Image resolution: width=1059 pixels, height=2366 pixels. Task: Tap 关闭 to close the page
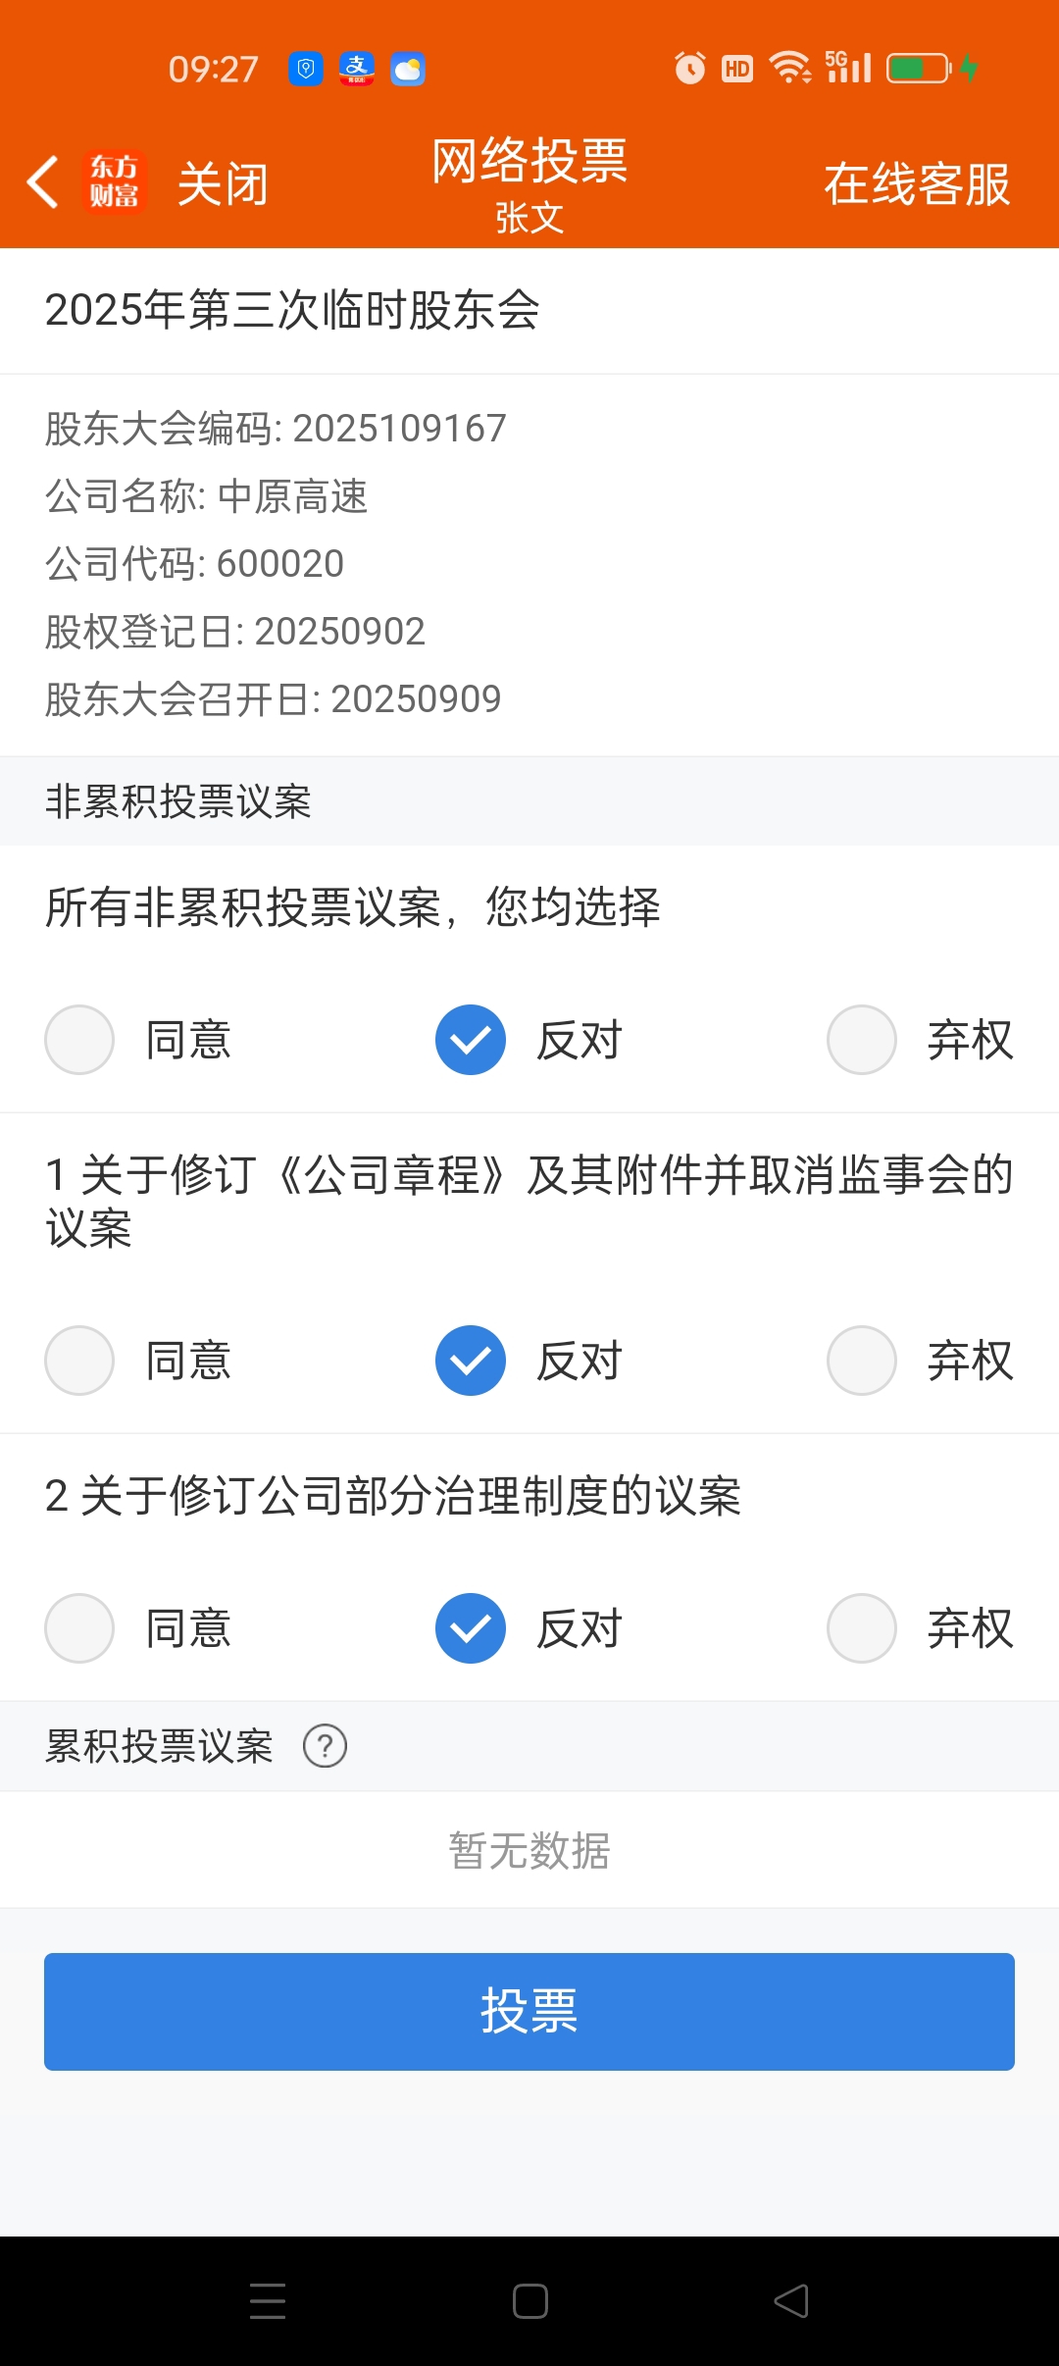223,184
